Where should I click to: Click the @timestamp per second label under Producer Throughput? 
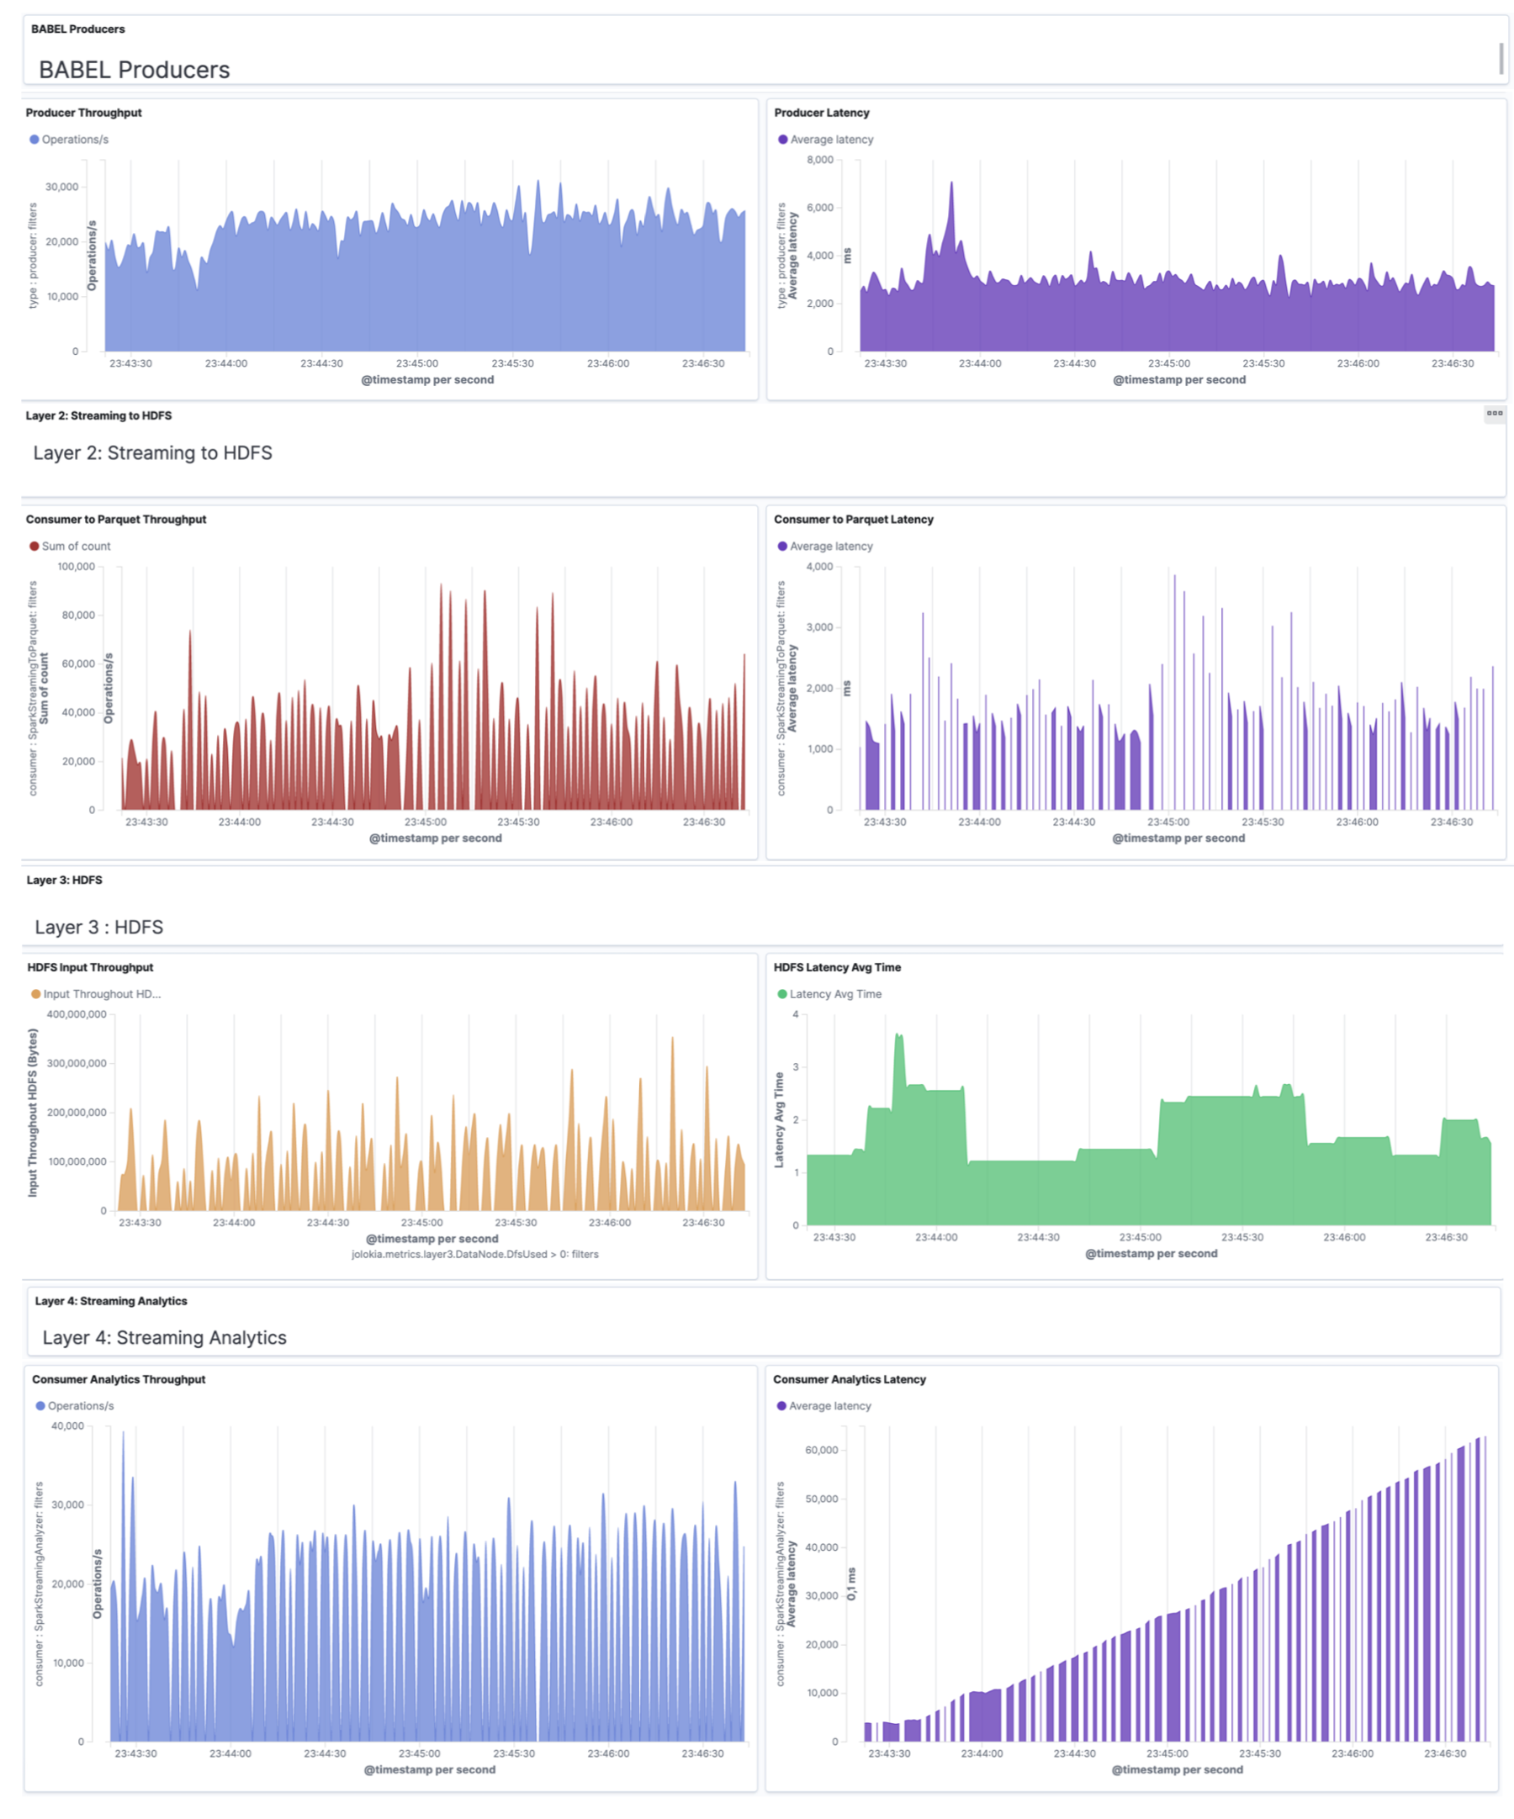click(427, 379)
